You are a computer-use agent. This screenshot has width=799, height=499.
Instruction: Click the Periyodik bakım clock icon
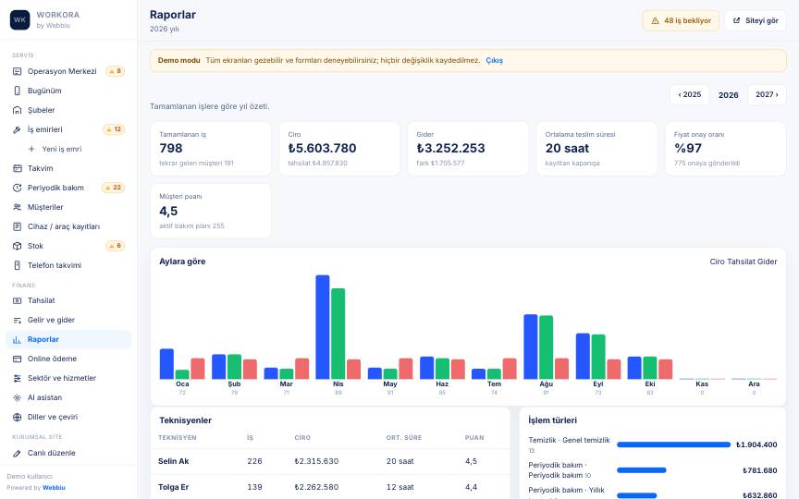pyautogui.click(x=17, y=188)
